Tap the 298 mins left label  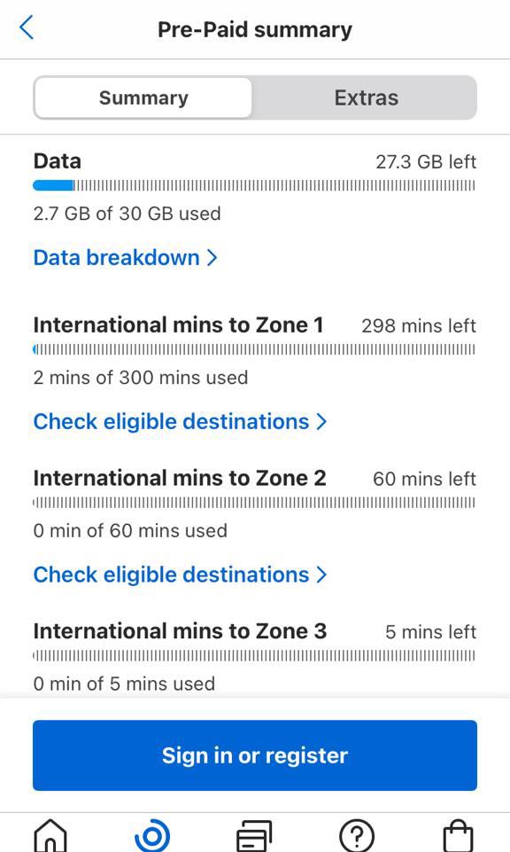click(x=421, y=325)
